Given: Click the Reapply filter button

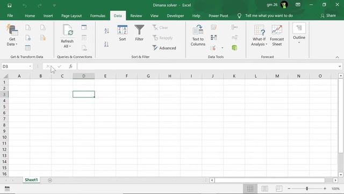Looking at the screenshot, I should coord(162,38).
